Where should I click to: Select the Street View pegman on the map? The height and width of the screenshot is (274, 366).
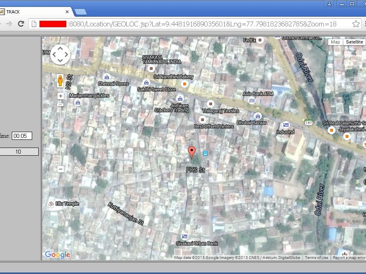coord(60,80)
